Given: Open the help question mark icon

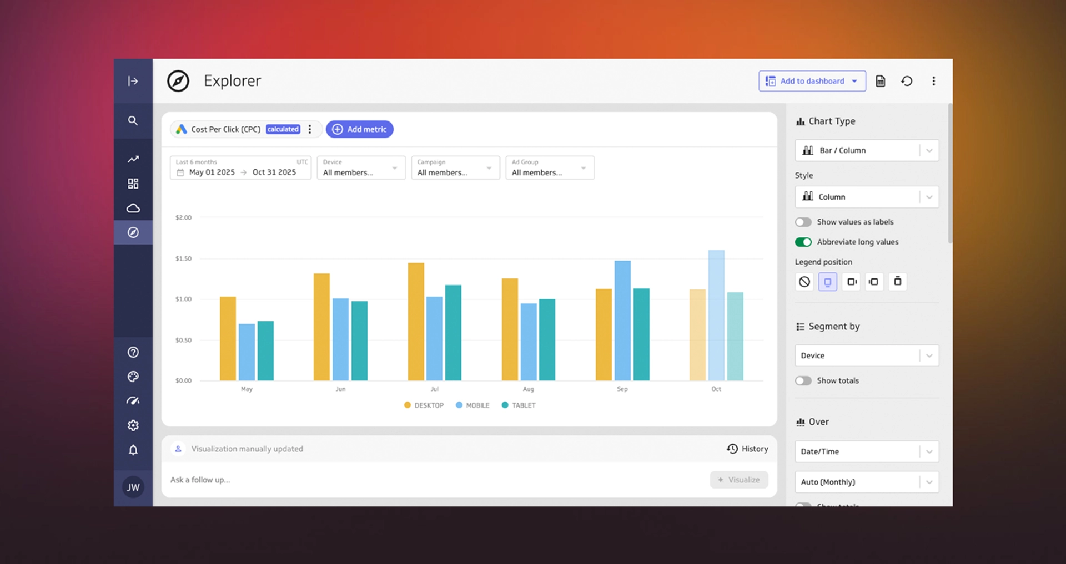Looking at the screenshot, I should 133,352.
